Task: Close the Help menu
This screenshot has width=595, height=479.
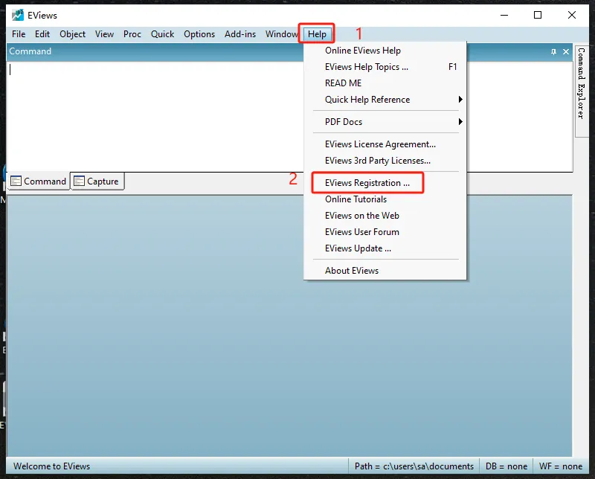Action: (317, 34)
